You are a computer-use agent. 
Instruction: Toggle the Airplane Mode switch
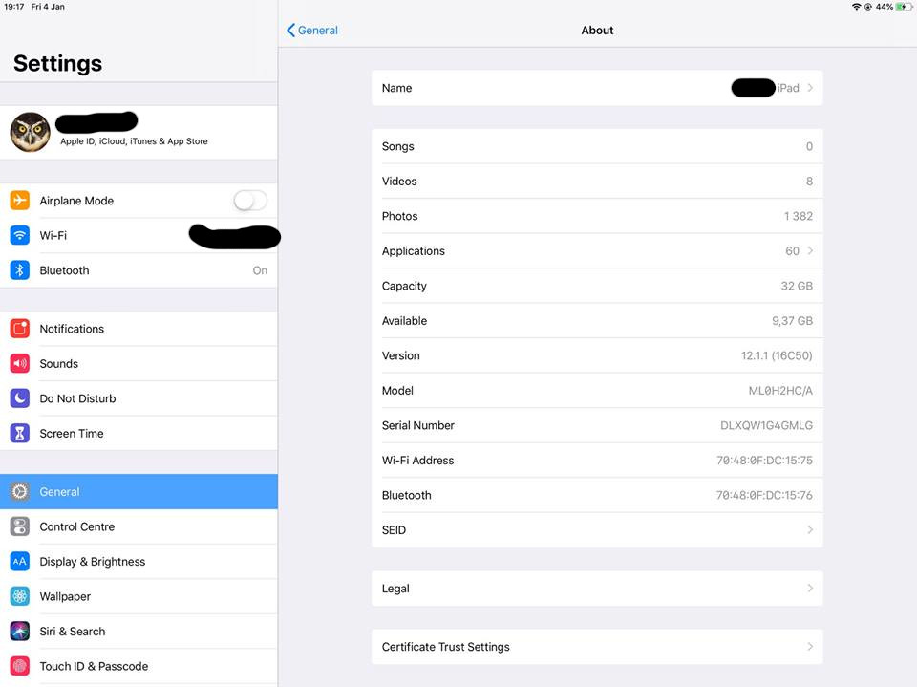[250, 200]
